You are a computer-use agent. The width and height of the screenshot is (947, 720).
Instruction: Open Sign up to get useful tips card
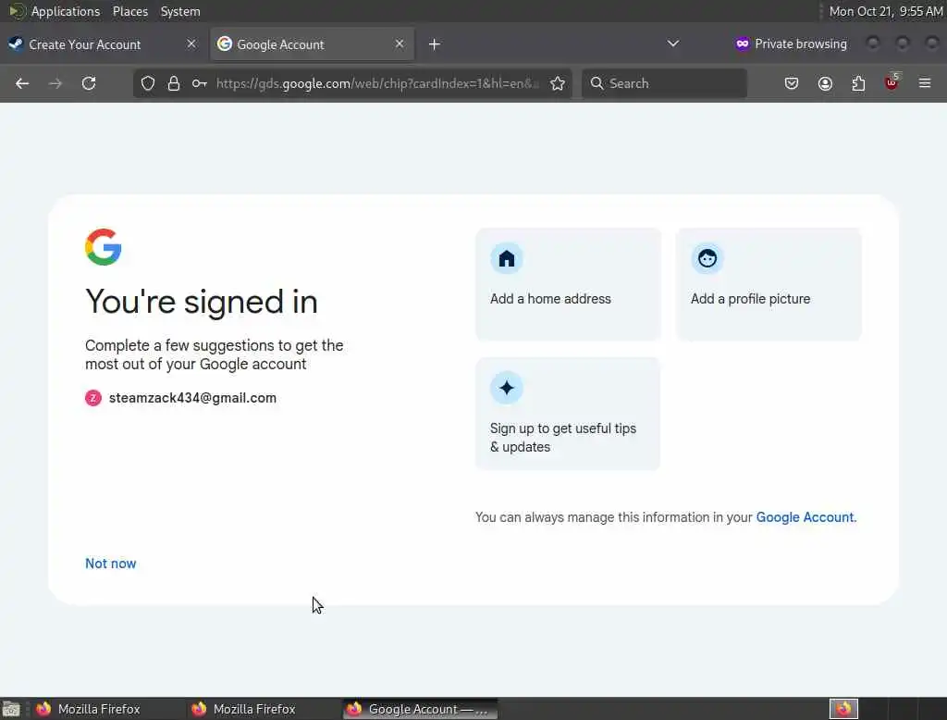tap(568, 414)
